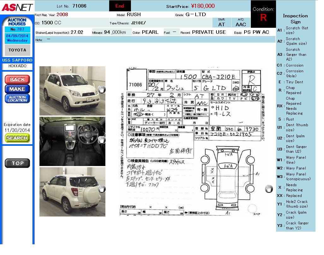The width and height of the screenshot is (324, 255).
Task: Open the AUCTION LOCATION button
Action: tap(17, 98)
